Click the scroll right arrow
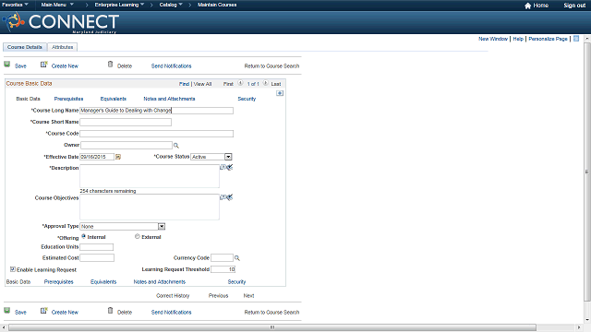 coord(579,327)
